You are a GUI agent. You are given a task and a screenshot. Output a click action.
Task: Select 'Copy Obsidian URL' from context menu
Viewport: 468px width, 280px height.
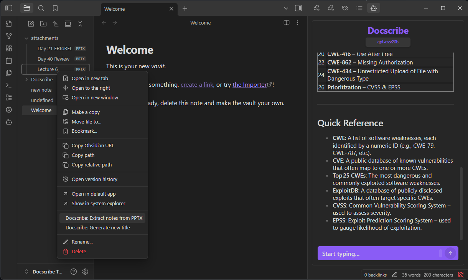point(93,145)
